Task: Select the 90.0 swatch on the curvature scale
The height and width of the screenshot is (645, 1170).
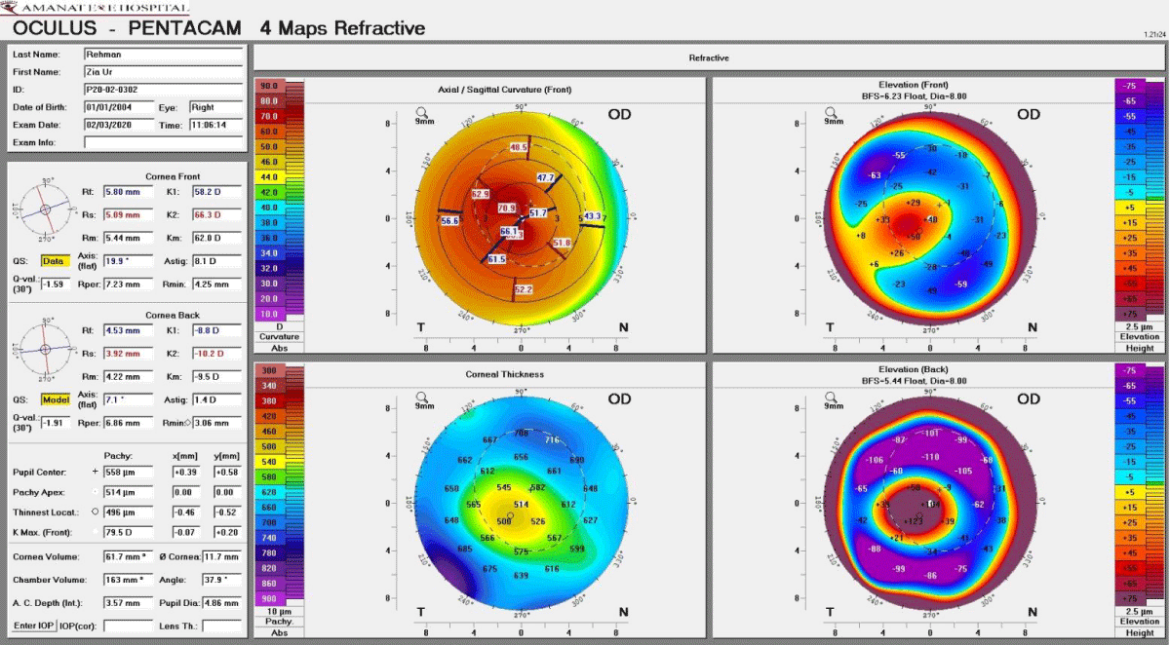Action: point(268,86)
